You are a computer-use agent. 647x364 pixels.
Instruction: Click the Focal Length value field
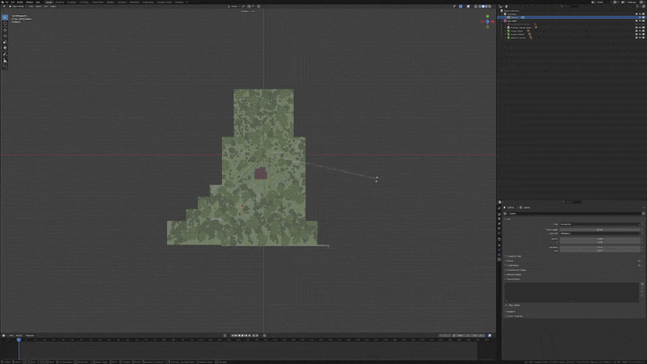point(600,229)
